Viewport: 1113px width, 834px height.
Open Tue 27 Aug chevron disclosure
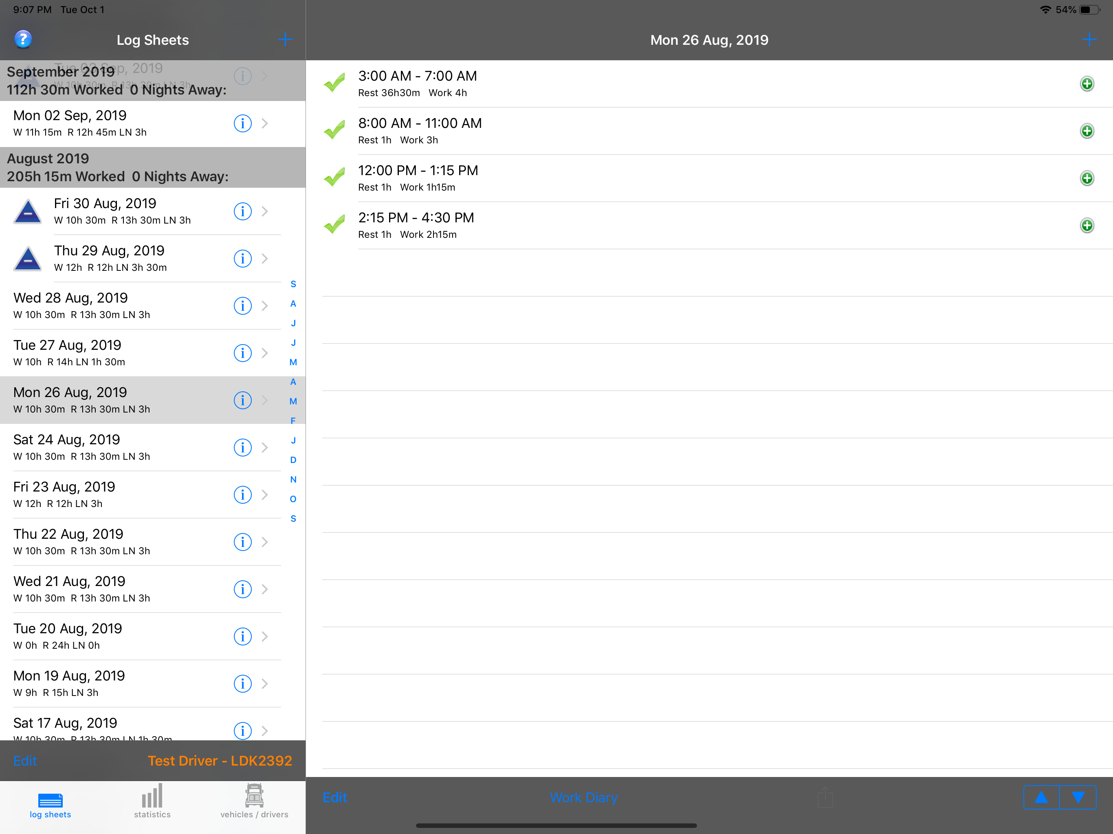click(x=265, y=353)
